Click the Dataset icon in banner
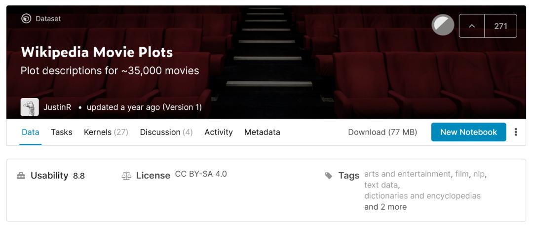Viewport: 533px width, 226px height. (x=26, y=19)
